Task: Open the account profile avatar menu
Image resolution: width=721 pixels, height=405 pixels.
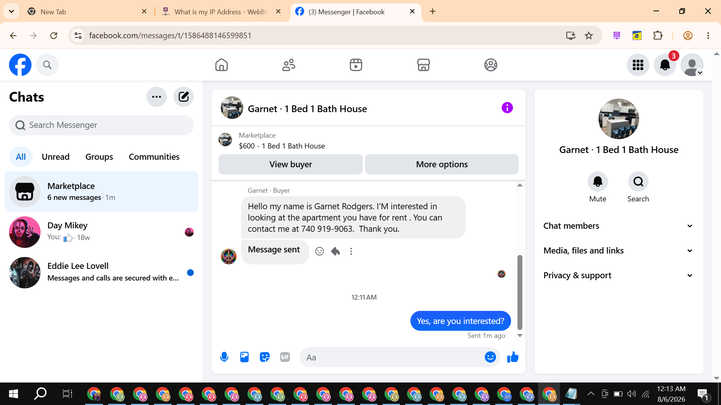Action: pos(692,65)
